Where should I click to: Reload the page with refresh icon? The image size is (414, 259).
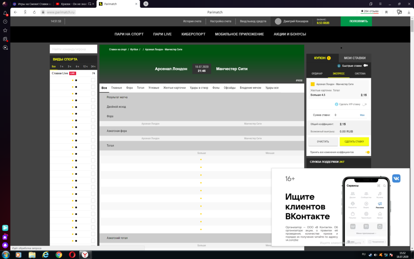pyautogui.click(x=34, y=12)
